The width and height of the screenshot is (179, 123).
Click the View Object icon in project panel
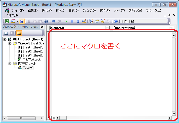(x=12, y=33)
